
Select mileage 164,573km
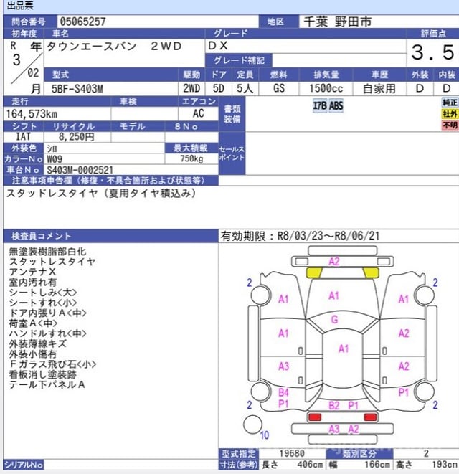(32, 114)
